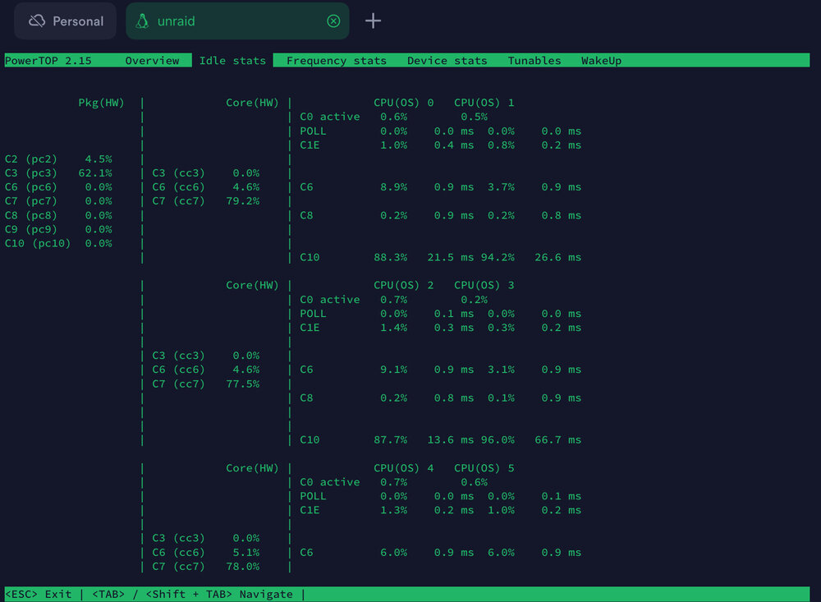Click the C7 (pc7) package row
The width and height of the screenshot is (821, 602).
tap(58, 201)
